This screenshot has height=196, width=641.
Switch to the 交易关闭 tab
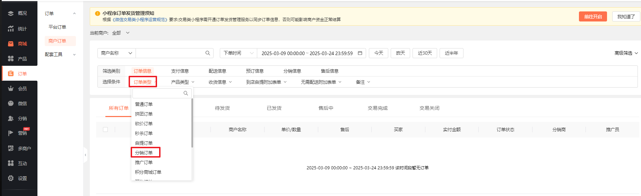tap(429, 108)
